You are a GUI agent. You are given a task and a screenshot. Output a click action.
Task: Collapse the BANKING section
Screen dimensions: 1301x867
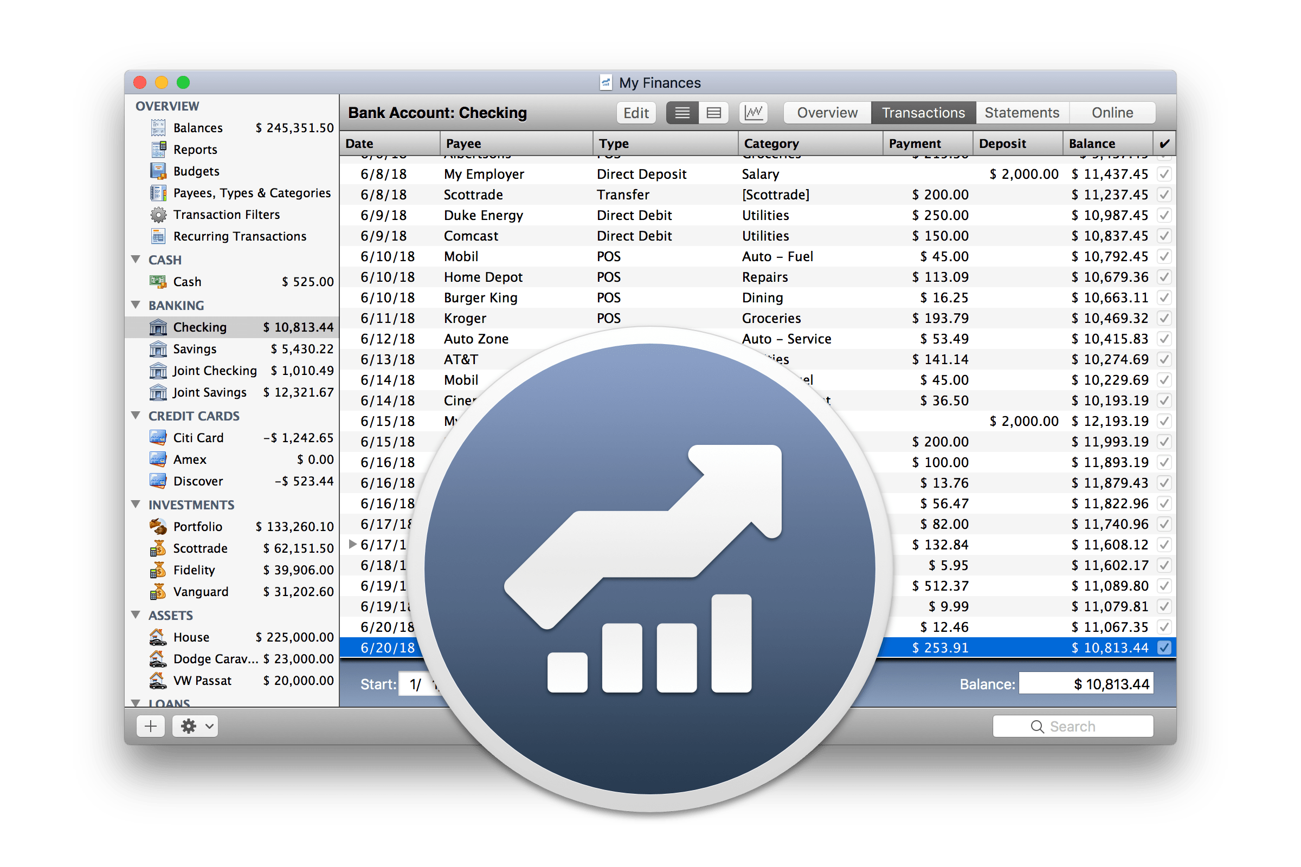(x=136, y=305)
